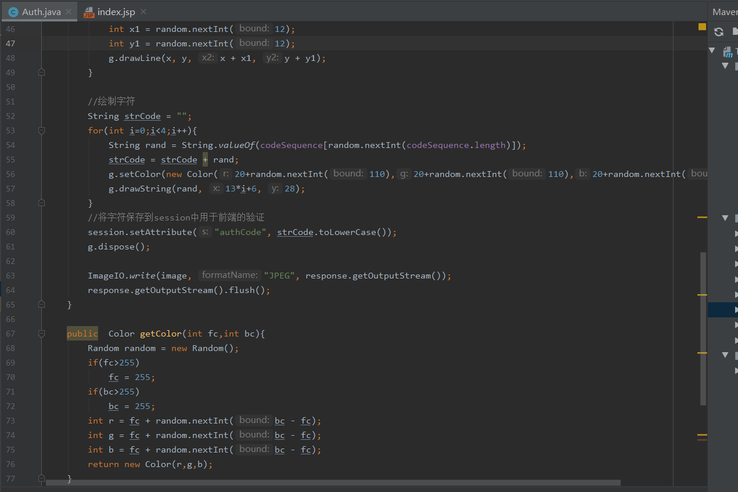
Task: Click the session comment on line 59
Action: pyautogui.click(x=176, y=218)
